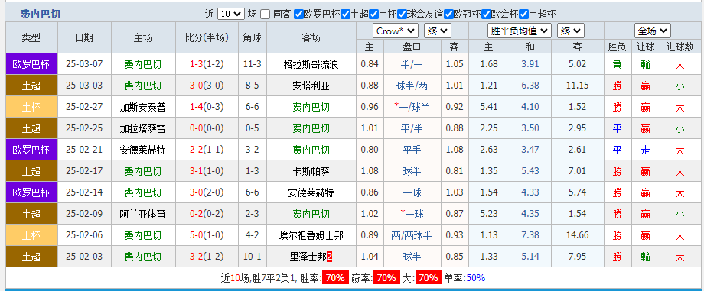Click the draw odds 3.91

click(530, 64)
